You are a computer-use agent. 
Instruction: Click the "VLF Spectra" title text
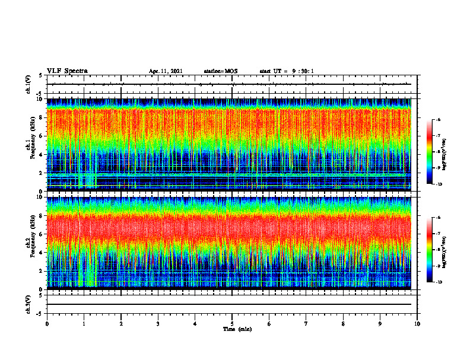pyautogui.click(x=67, y=71)
